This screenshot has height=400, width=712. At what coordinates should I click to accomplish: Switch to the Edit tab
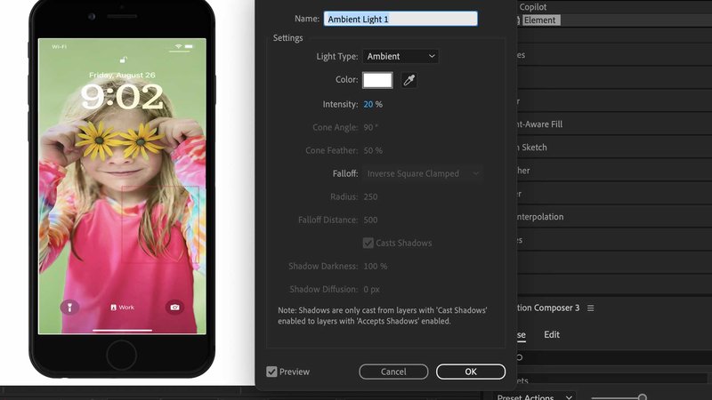point(552,335)
